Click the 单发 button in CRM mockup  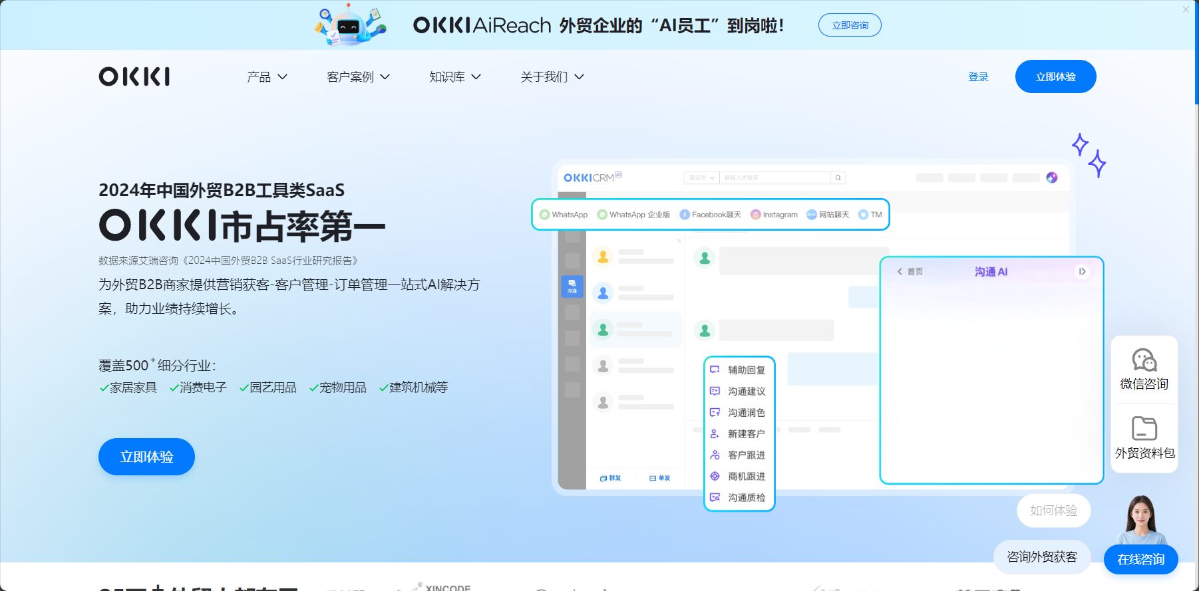(659, 478)
